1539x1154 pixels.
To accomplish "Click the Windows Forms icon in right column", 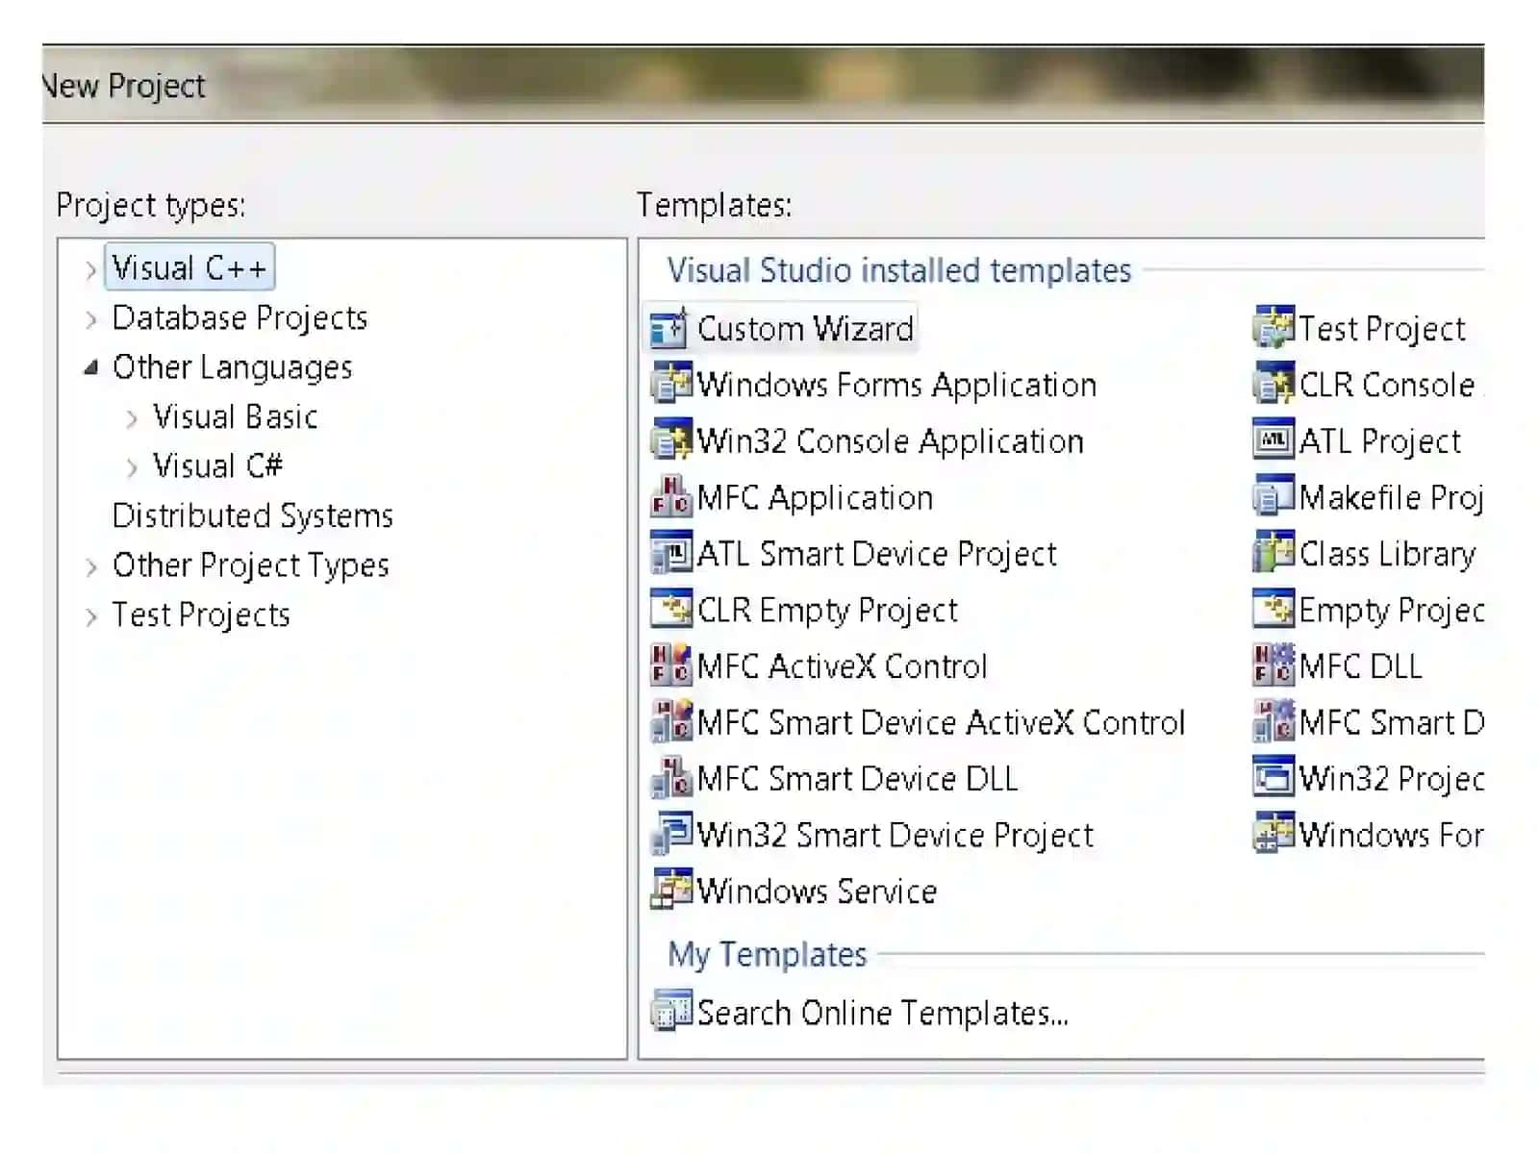I will tap(1274, 835).
